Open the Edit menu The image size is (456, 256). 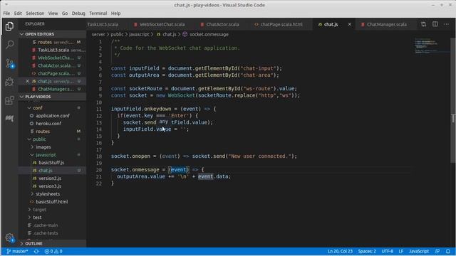click(x=18, y=14)
